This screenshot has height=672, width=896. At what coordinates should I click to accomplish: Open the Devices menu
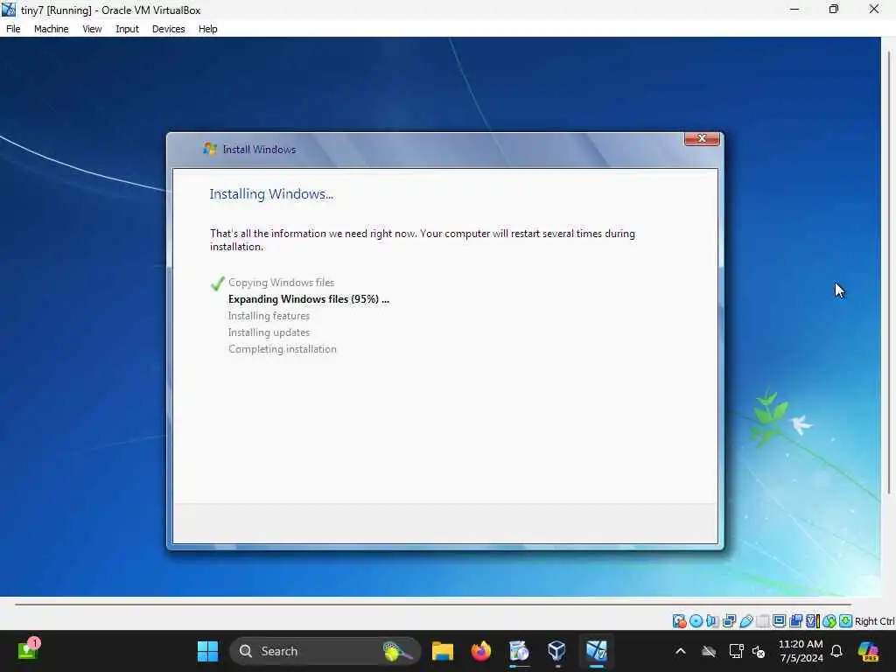click(x=168, y=29)
